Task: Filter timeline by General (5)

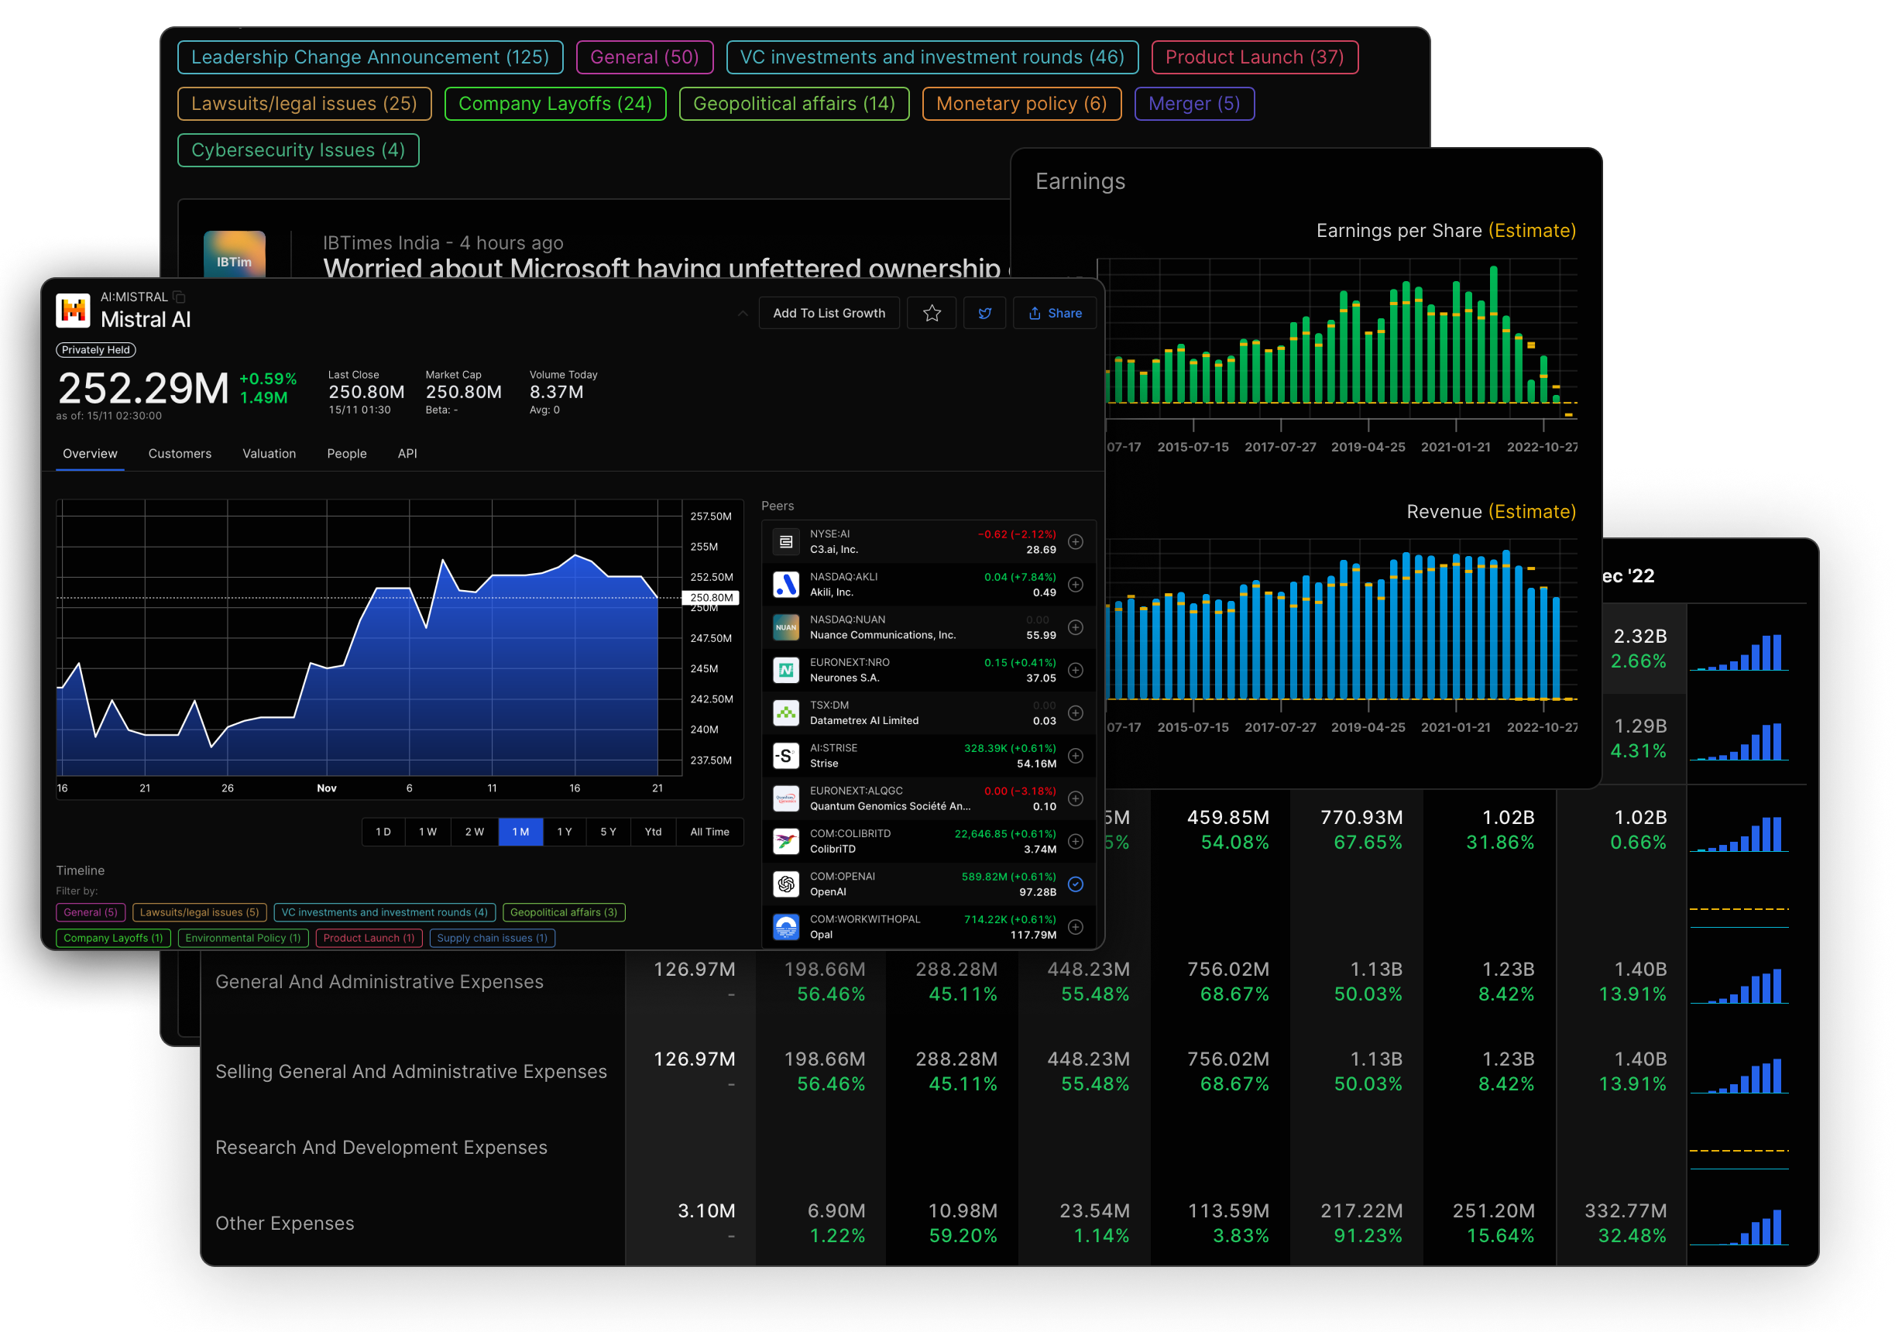Action: pyautogui.click(x=91, y=912)
